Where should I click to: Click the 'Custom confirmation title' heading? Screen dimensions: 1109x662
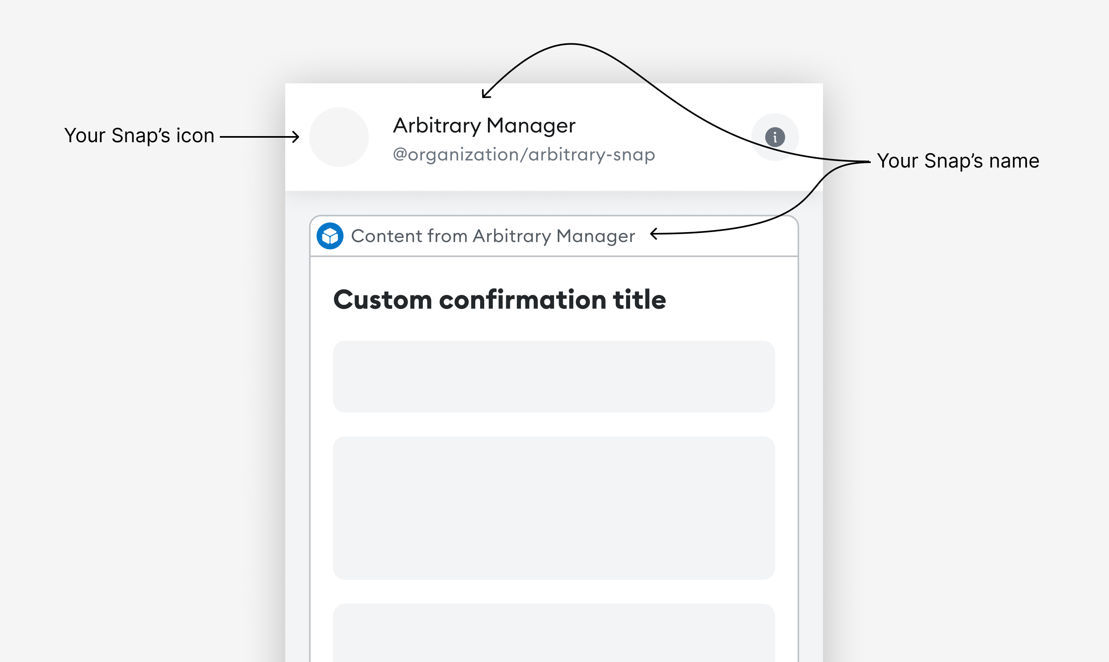(x=500, y=299)
